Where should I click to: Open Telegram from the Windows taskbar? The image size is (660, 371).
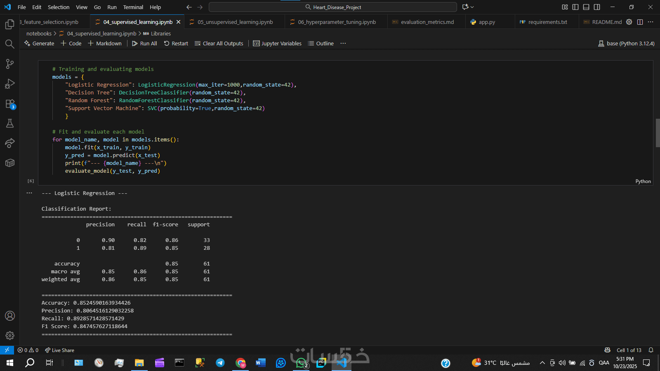tap(220, 363)
